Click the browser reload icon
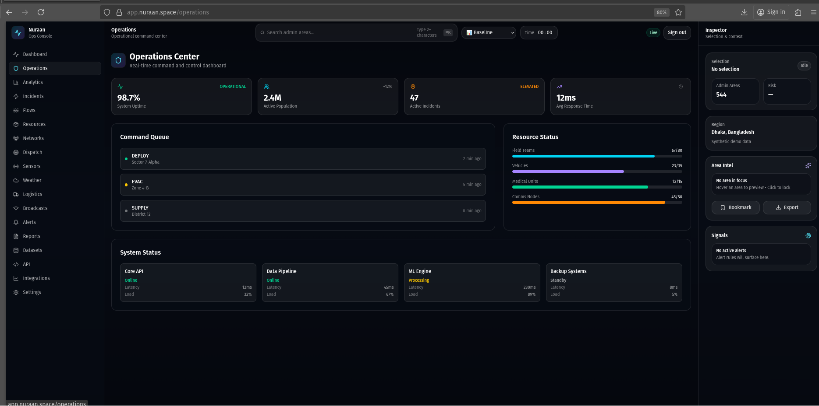Image resolution: width=819 pixels, height=406 pixels. (41, 12)
